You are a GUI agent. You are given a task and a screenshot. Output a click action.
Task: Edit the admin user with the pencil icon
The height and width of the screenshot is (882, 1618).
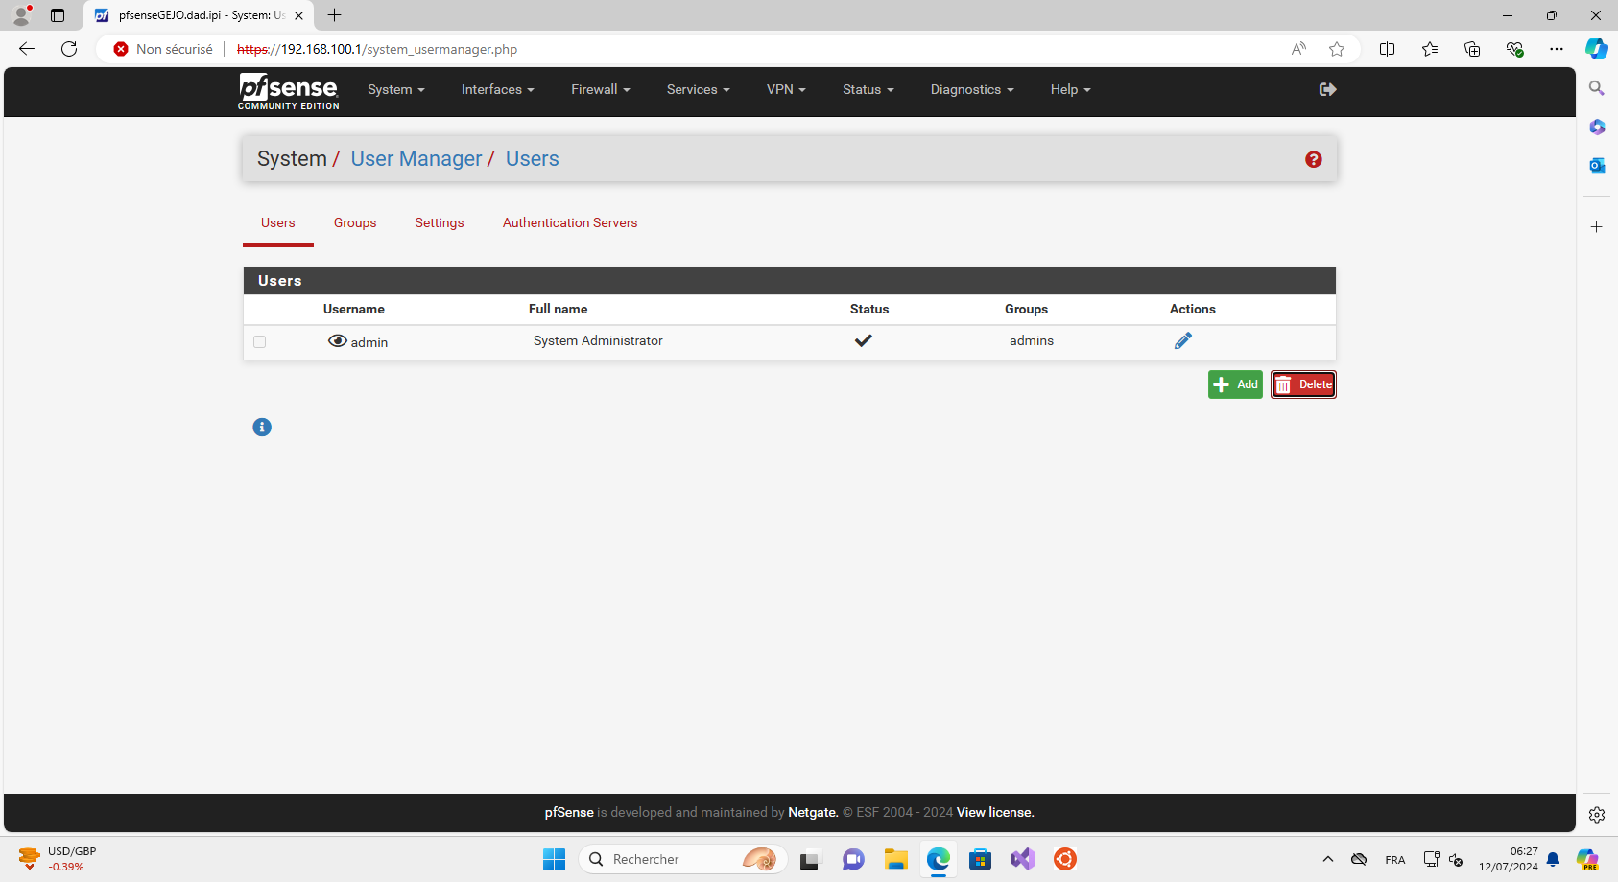(1183, 340)
